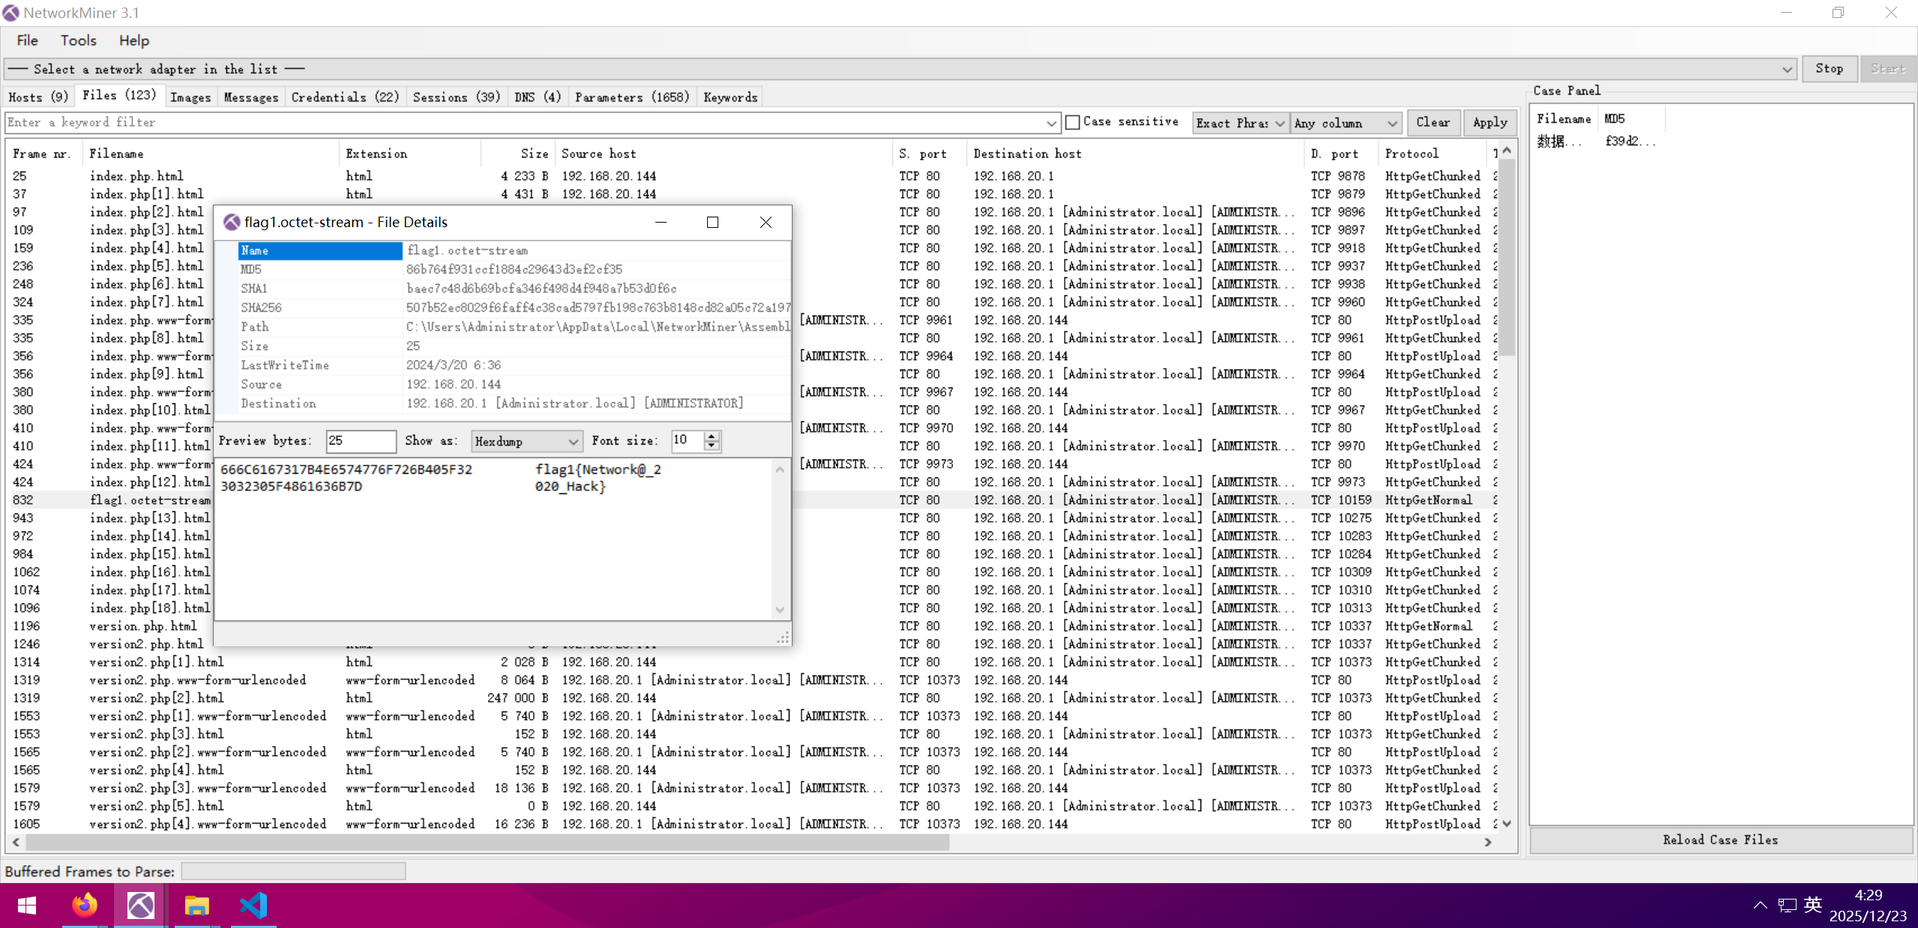Show hidden system tray icons
Viewport: 1918px width, 928px height.
[1760, 906]
